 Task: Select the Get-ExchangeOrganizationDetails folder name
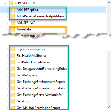point(41,88)
